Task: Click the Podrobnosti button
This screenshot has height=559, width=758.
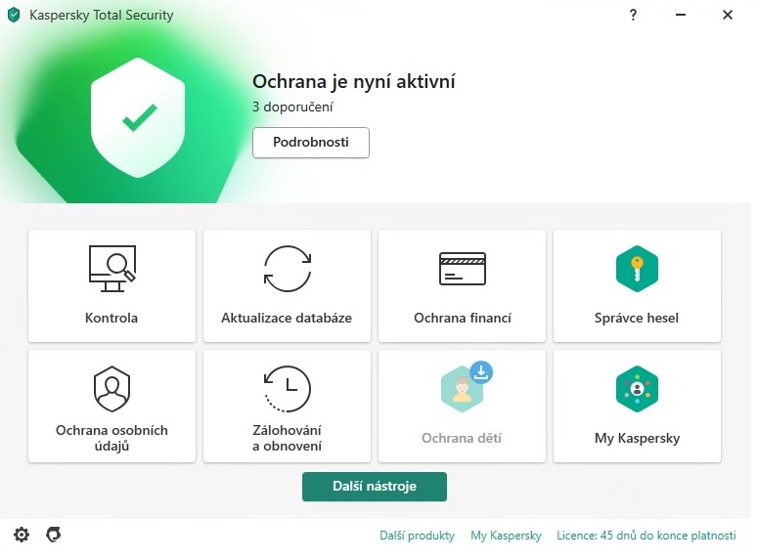Action: point(311,143)
